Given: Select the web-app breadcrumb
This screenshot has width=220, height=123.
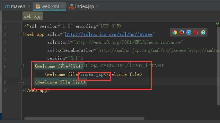Looking at the screenshot, I should (33, 16).
